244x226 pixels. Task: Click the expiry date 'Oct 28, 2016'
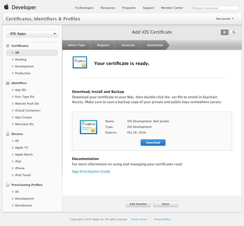(137, 133)
